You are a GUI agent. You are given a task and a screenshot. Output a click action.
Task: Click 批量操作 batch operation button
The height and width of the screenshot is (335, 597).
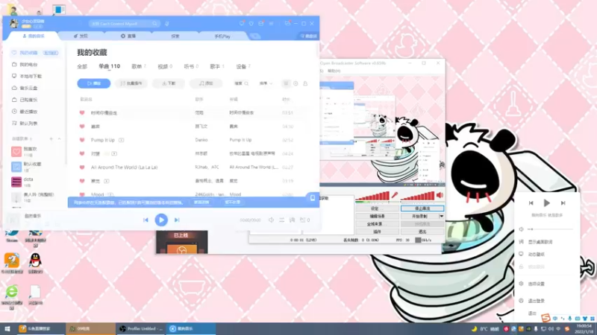point(131,83)
